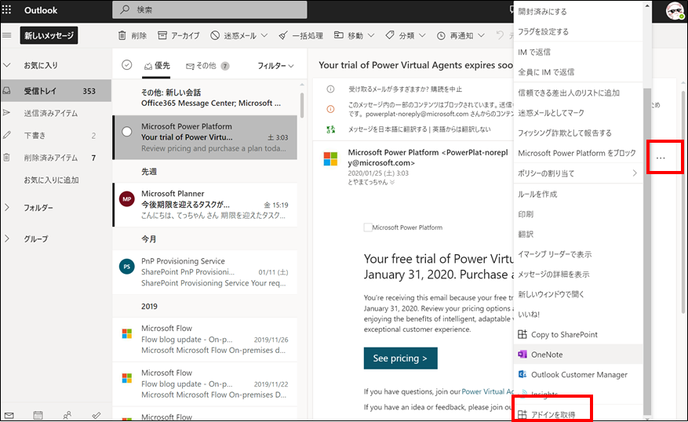
Task: Open the 受信トレイ inbox folder
Action: coord(56,91)
